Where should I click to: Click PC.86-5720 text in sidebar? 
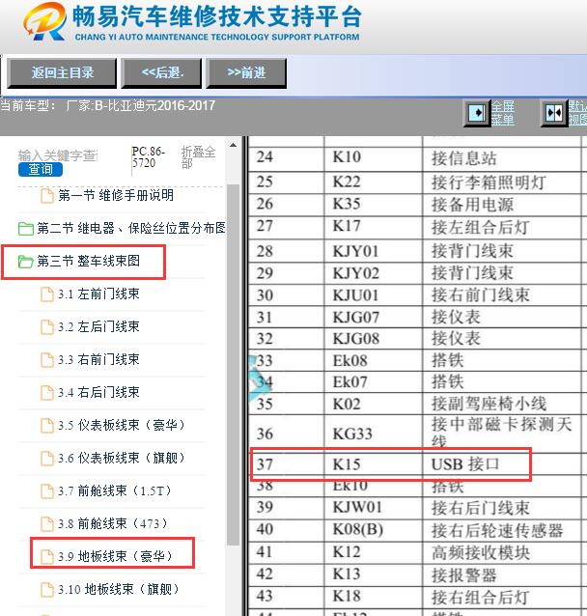[x=149, y=156]
